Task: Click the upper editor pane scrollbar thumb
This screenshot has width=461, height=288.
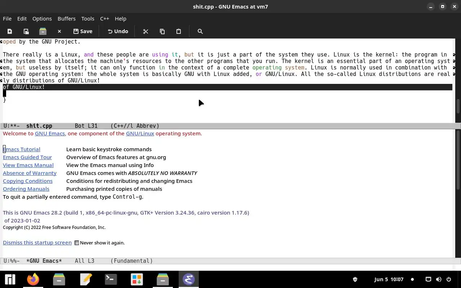Action: click(458, 107)
